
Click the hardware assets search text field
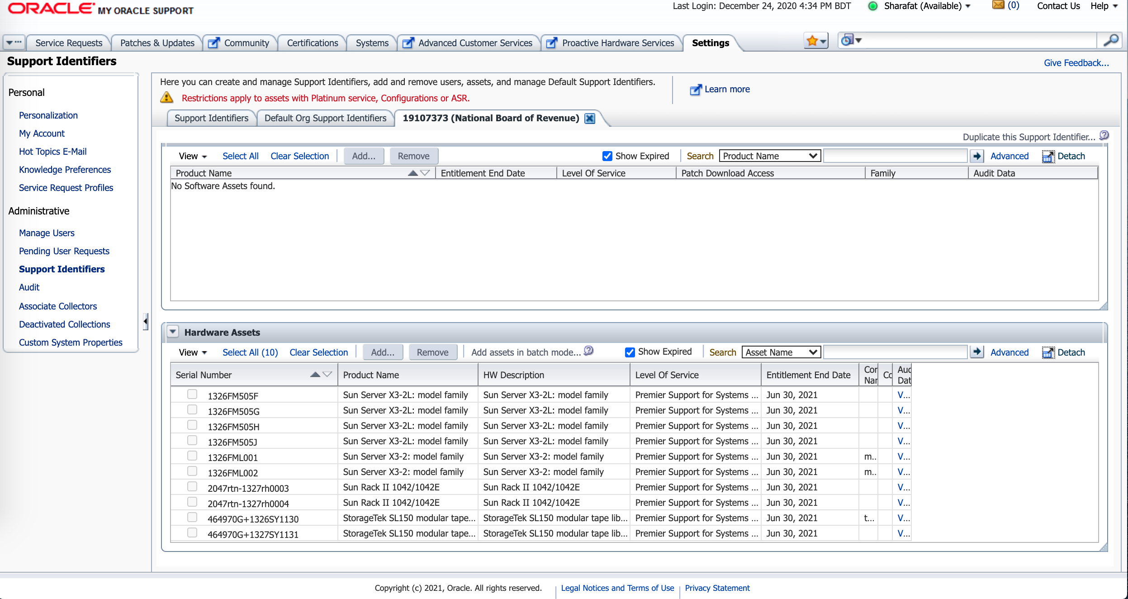coord(895,352)
